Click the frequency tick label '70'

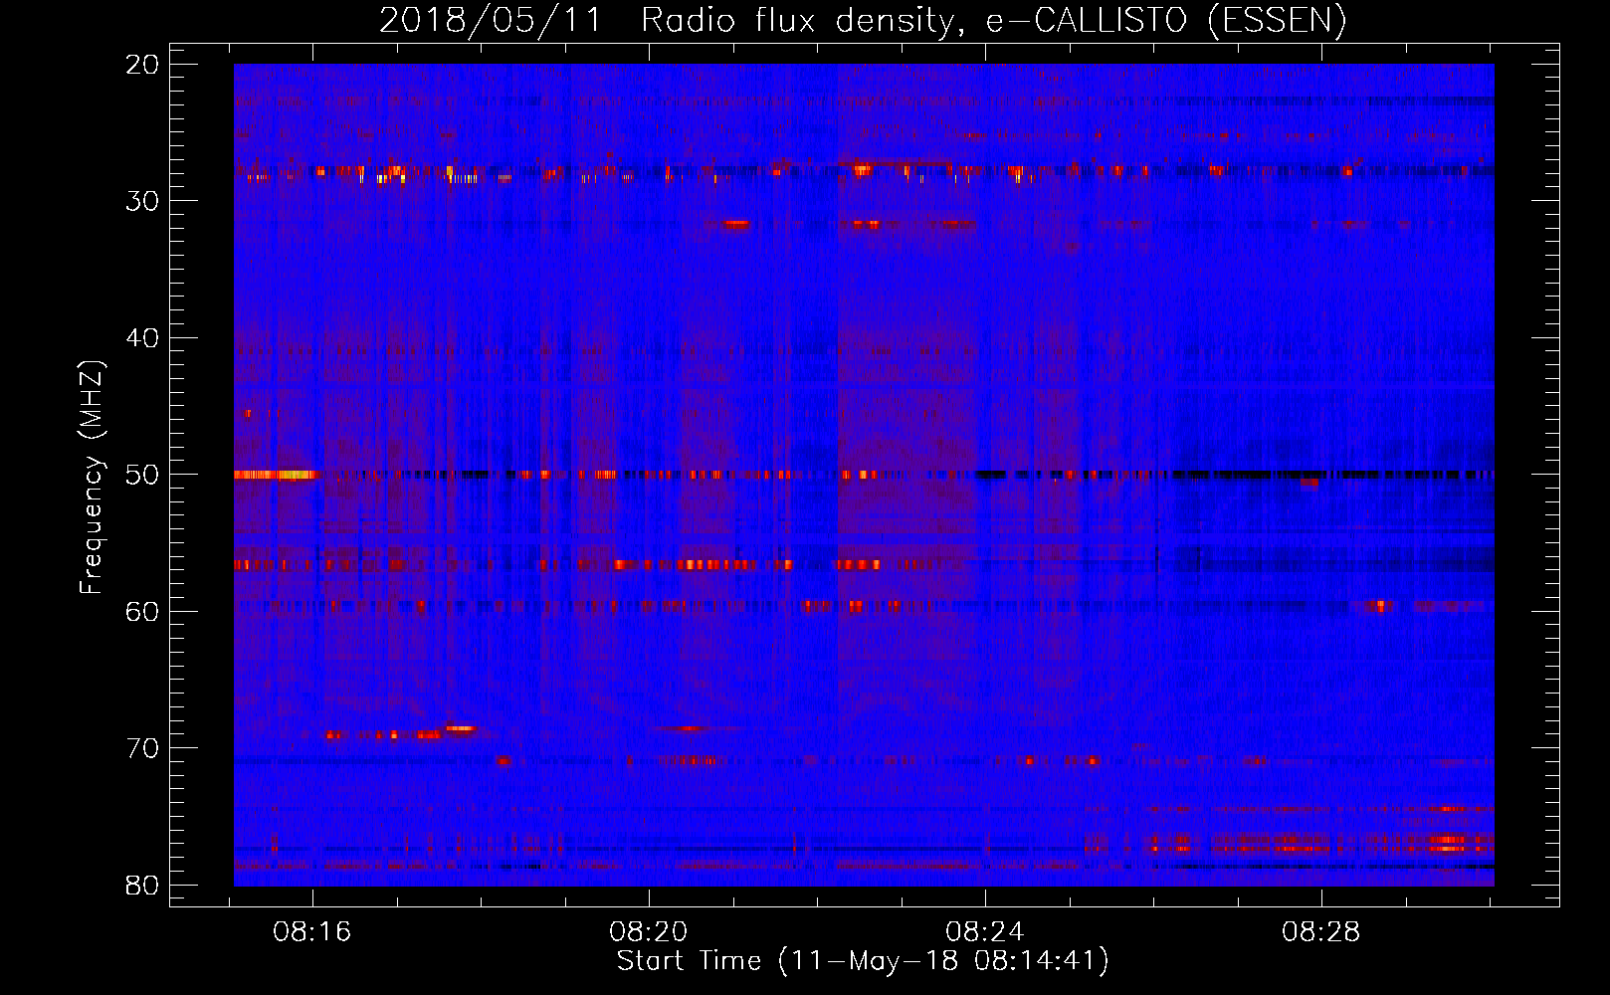point(142,748)
